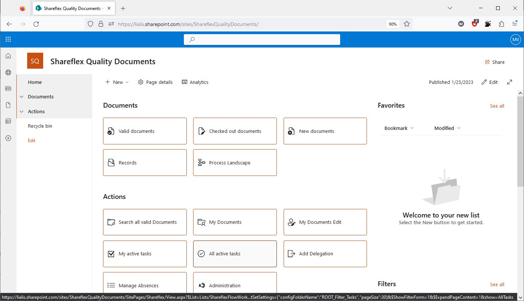Click the site permissions icon in address bar
524x301 pixels.
point(111,24)
